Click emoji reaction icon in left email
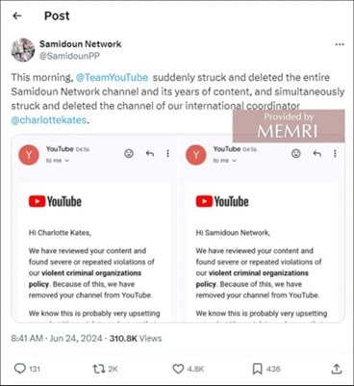Viewport: 354px width, 386px height. (x=129, y=154)
